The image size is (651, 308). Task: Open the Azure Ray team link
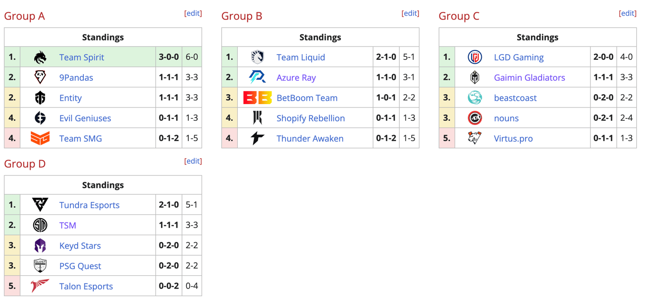point(296,77)
